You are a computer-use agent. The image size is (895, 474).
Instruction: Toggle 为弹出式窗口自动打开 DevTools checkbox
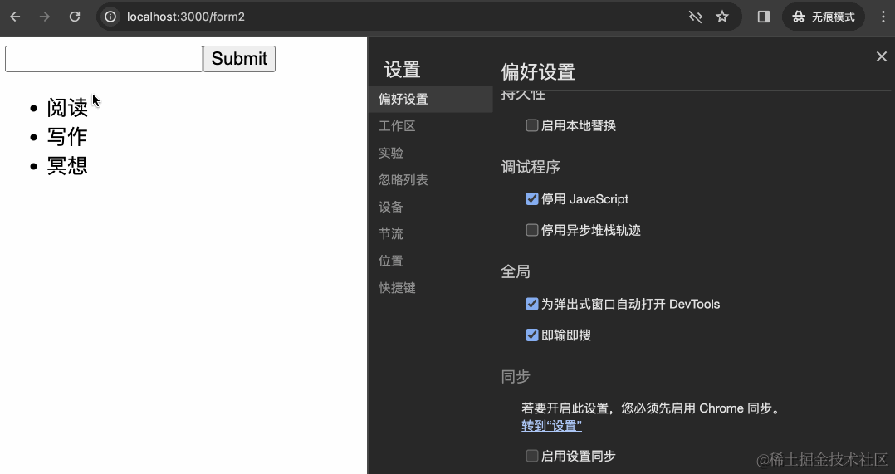click(532, 304)
